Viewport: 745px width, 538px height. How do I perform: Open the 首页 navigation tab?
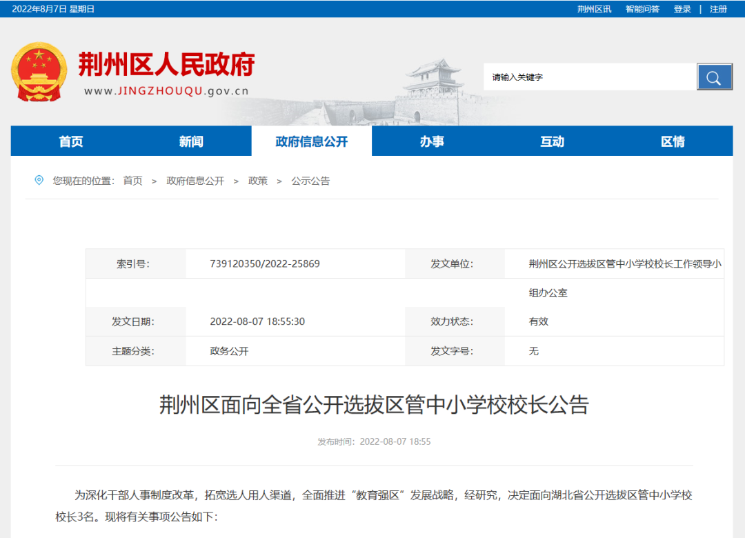[71, 141]
